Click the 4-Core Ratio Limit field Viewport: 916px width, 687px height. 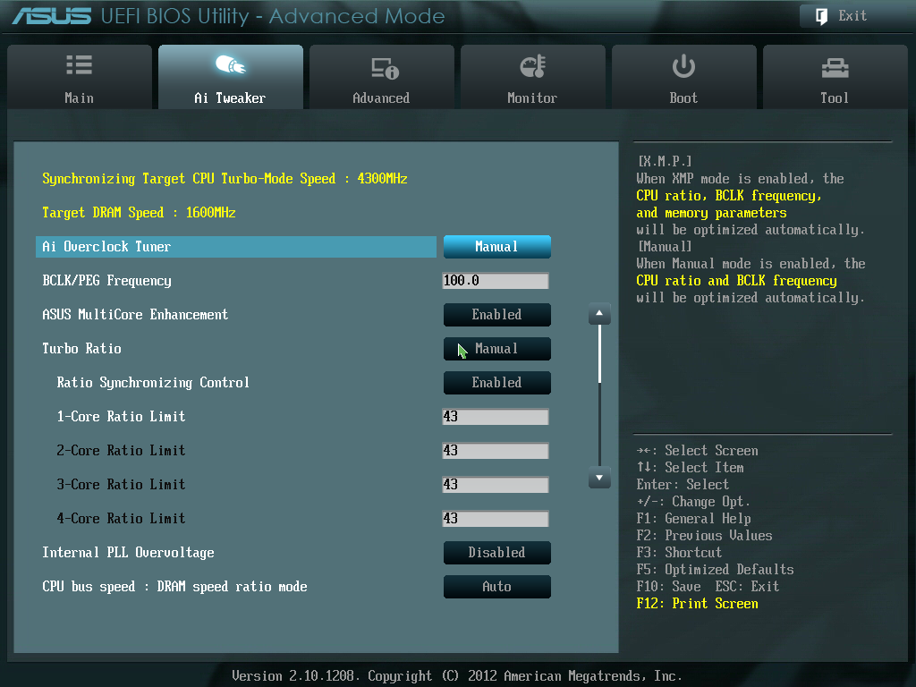[496, 519]
